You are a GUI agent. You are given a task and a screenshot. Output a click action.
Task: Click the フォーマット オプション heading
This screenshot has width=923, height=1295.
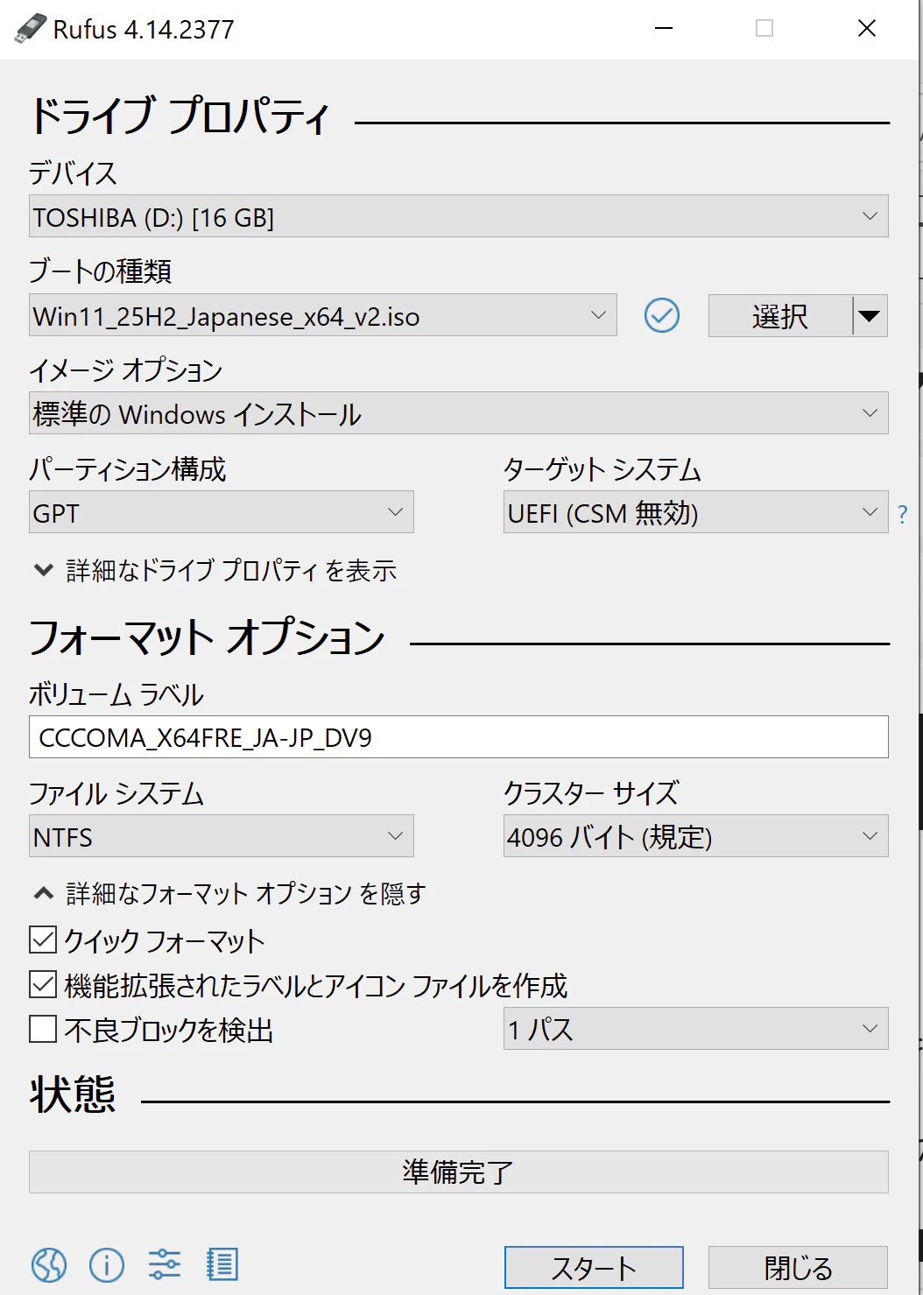coord(208,637)
